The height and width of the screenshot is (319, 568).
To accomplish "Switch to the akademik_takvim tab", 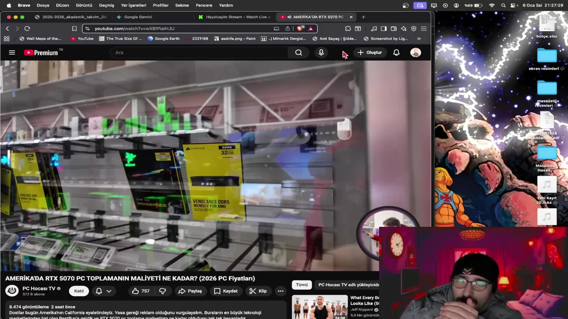I will click(71, 17).
